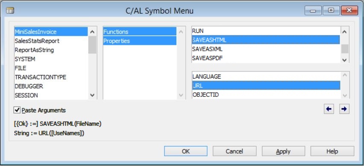Click scroll down arrow in variables list

tap(92, 95)
